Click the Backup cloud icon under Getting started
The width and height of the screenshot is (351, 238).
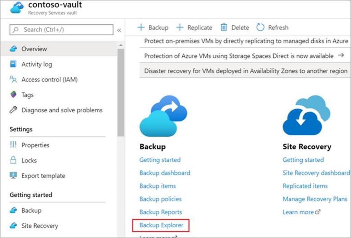point(13,210)
